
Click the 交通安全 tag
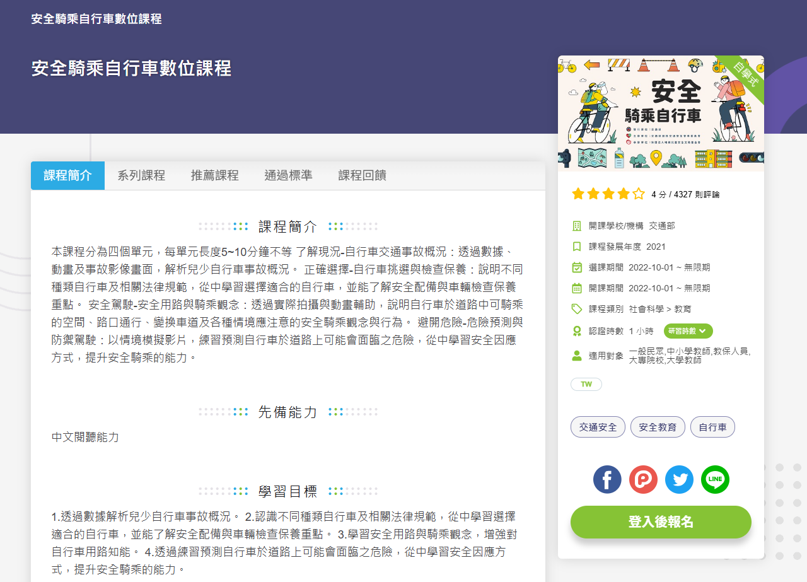coord(598,428)
